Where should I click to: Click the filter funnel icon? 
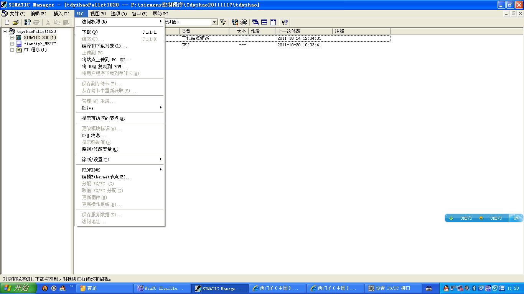point(222,22)
